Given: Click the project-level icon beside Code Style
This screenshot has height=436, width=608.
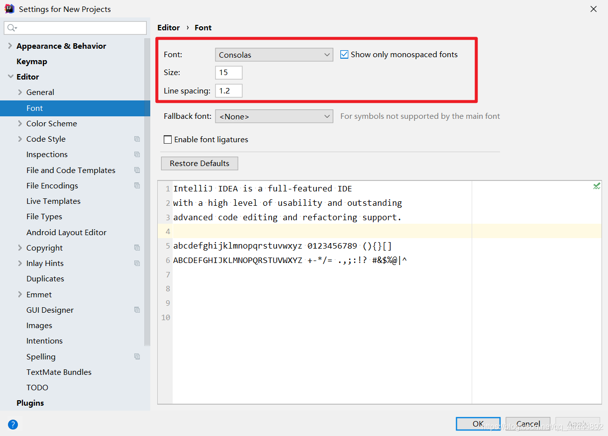Looking at the screenshot, I should 137,139.
